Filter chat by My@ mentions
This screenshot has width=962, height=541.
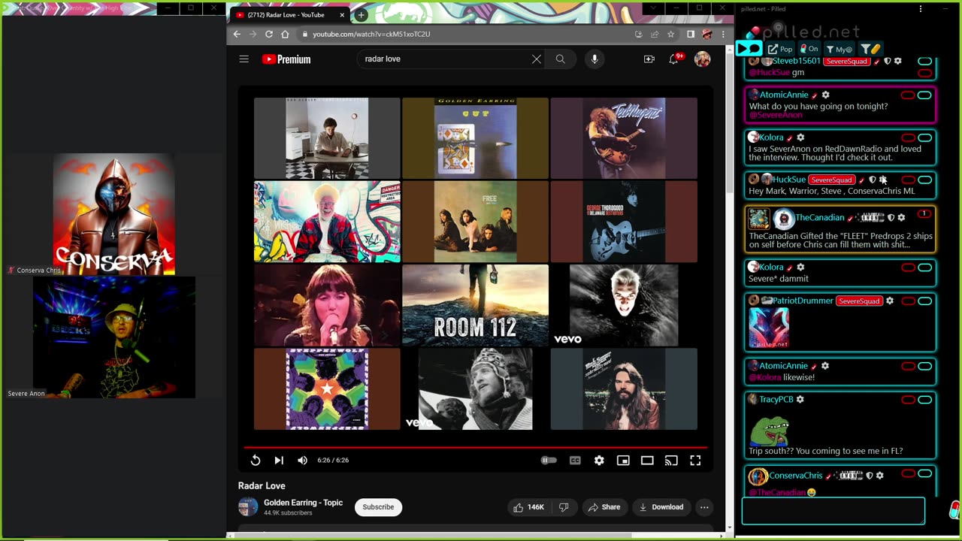coord(839,49)
